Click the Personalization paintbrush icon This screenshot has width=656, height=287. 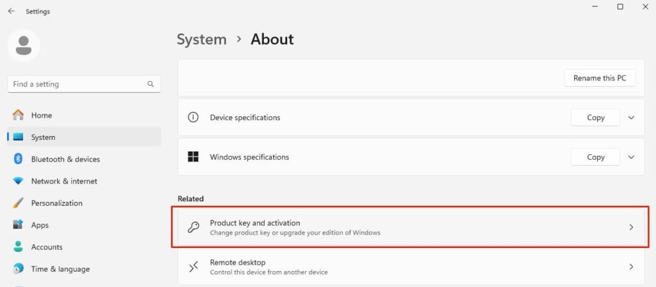[x=19, y=203]
